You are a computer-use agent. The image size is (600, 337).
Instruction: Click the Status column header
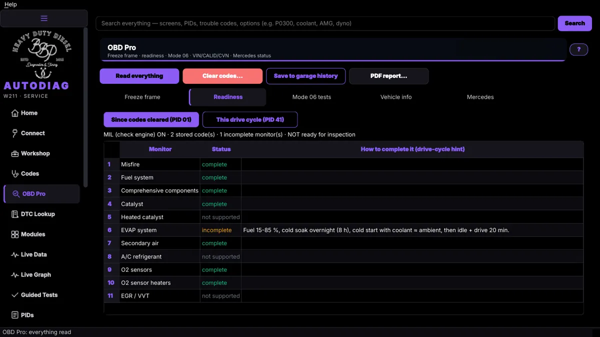coord(221,149)
